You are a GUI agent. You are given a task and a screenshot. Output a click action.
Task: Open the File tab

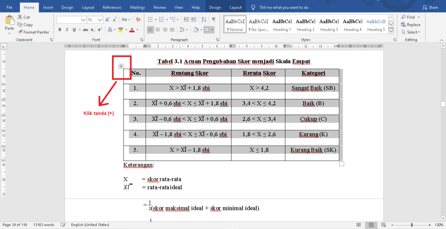coord(10,7)
